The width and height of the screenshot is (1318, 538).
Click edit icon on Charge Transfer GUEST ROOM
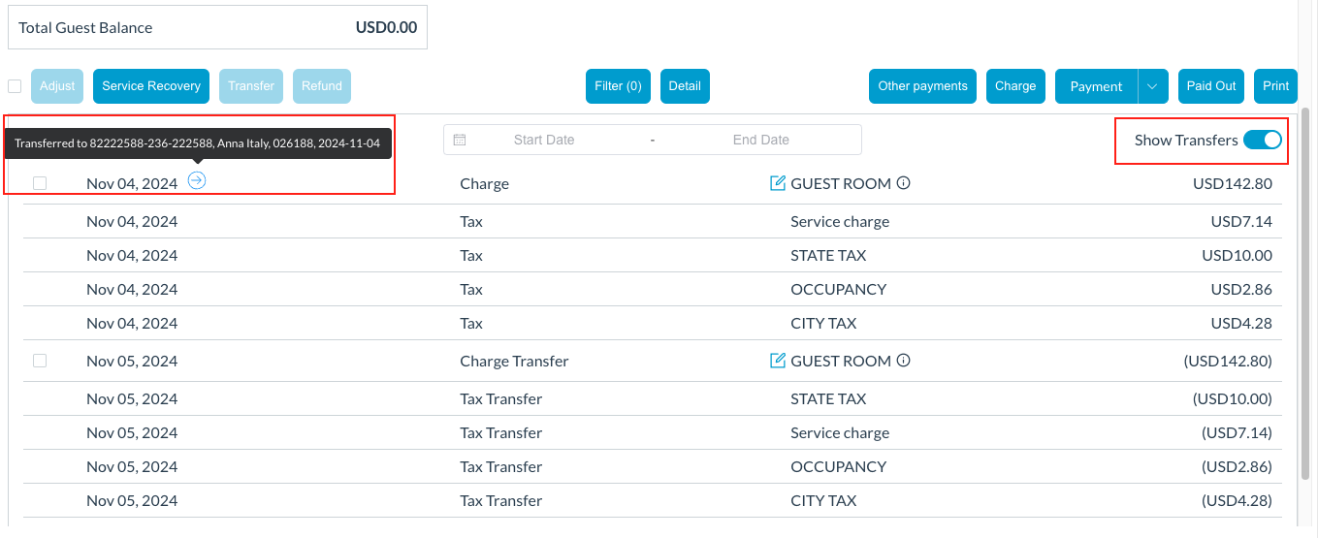(x=777, y=361)
